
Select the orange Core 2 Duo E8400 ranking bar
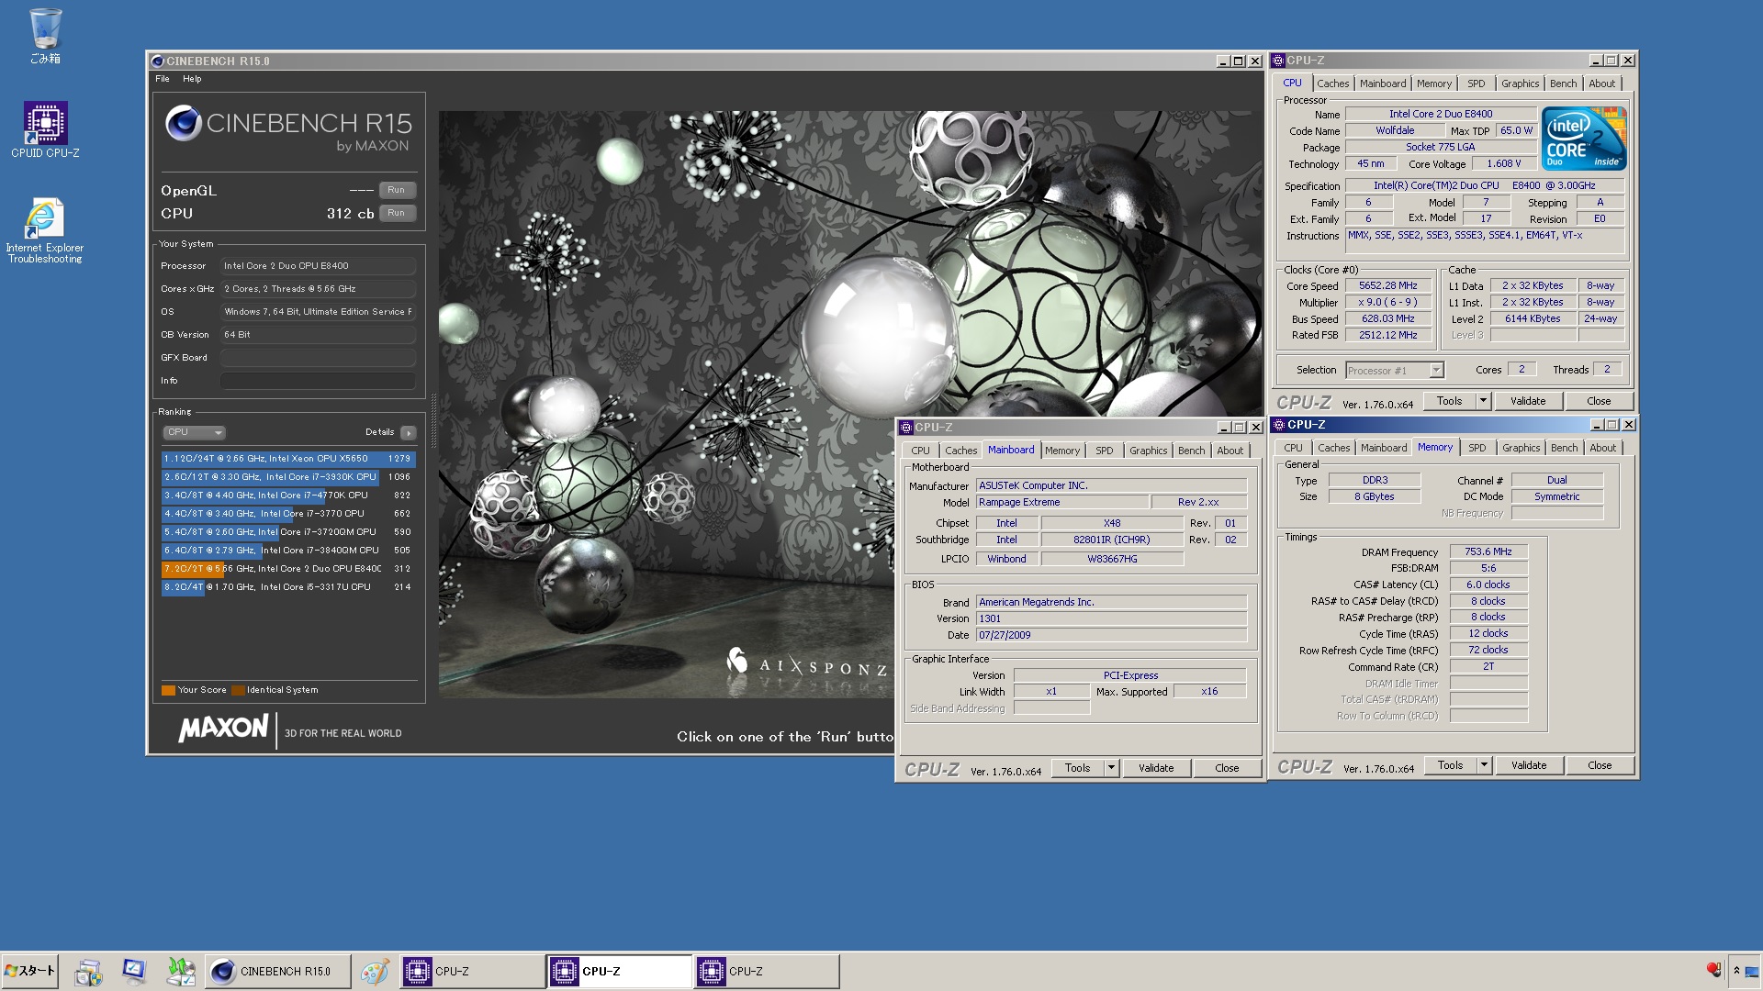coord(288,569)
